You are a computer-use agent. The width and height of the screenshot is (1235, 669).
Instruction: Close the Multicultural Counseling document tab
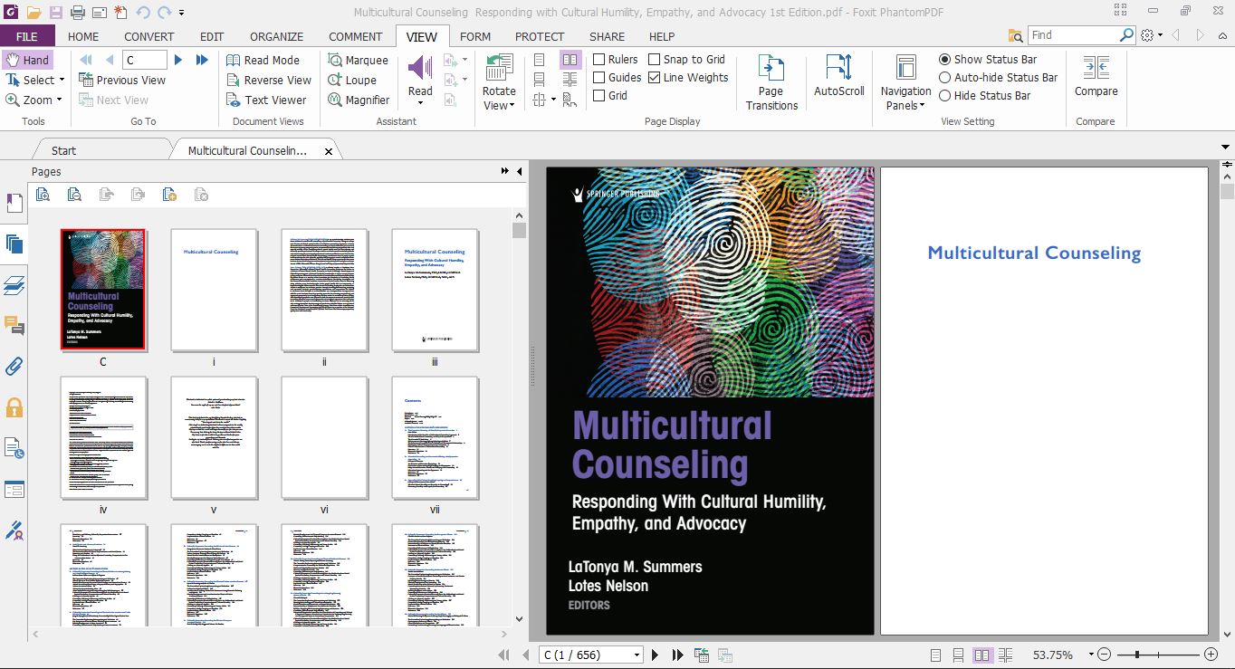(328, 151)
